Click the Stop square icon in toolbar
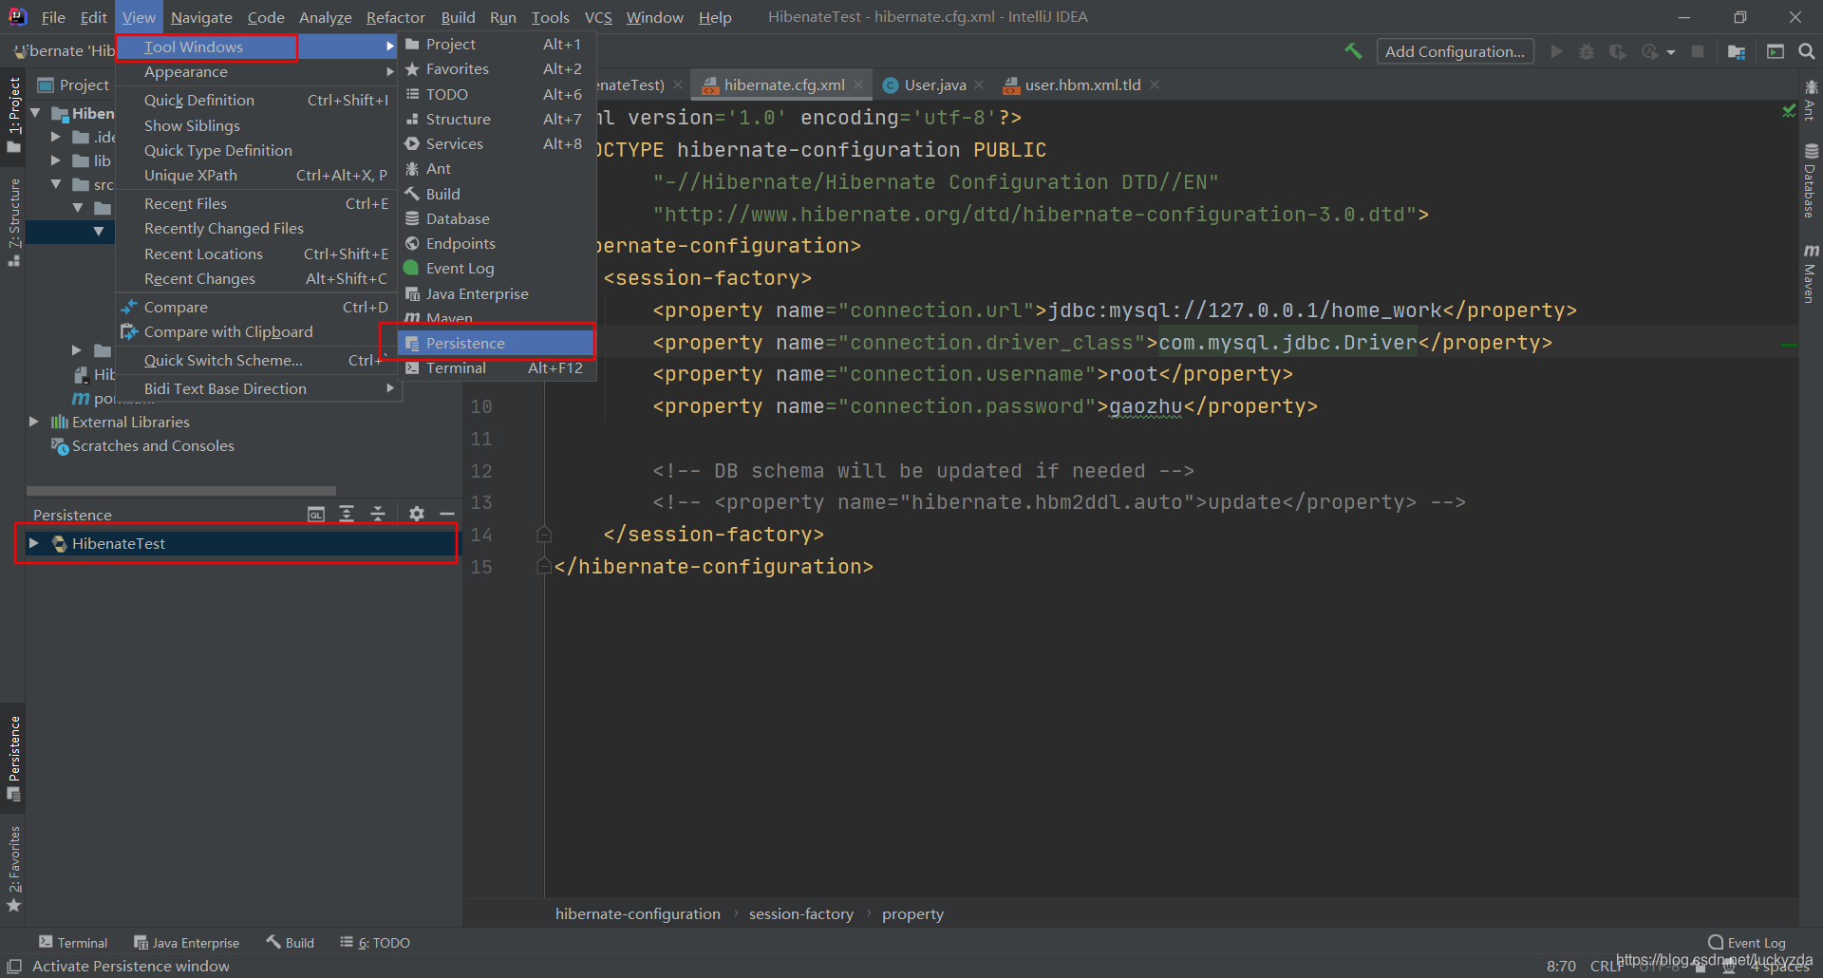 pos(1698,51)
